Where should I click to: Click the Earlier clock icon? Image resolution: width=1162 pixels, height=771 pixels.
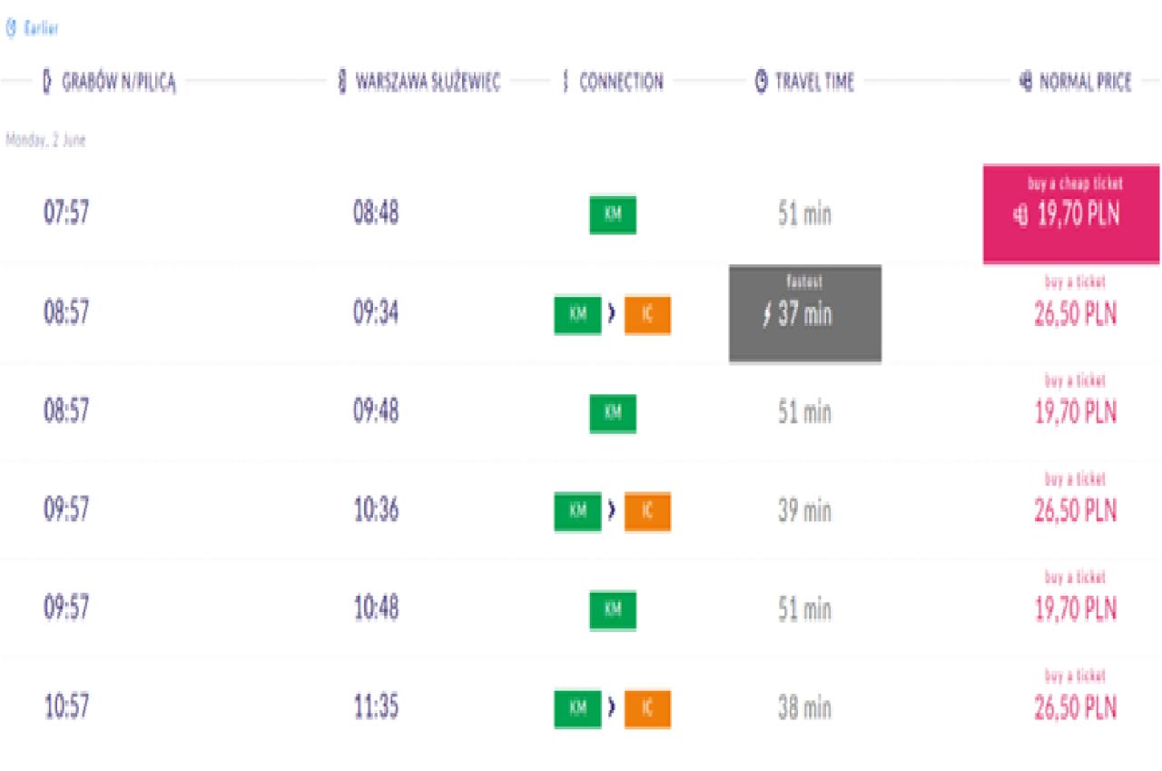pos(11,29)
